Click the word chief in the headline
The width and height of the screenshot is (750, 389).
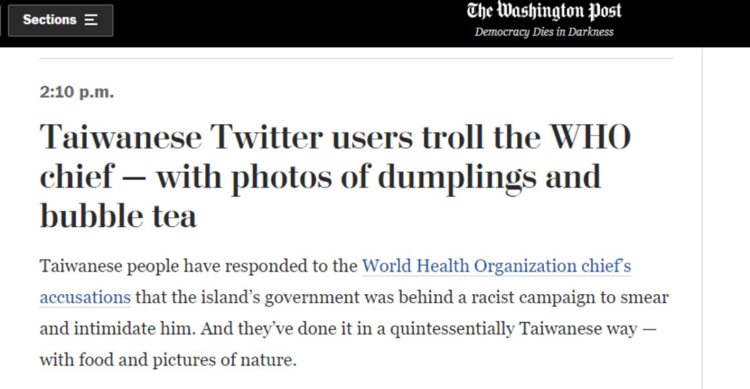(77, 176)
